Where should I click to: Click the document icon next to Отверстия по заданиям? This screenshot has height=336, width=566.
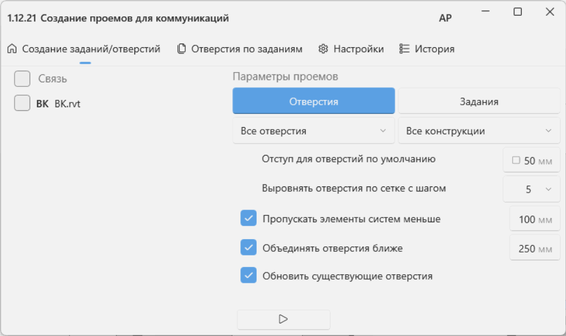click(181, 48)
